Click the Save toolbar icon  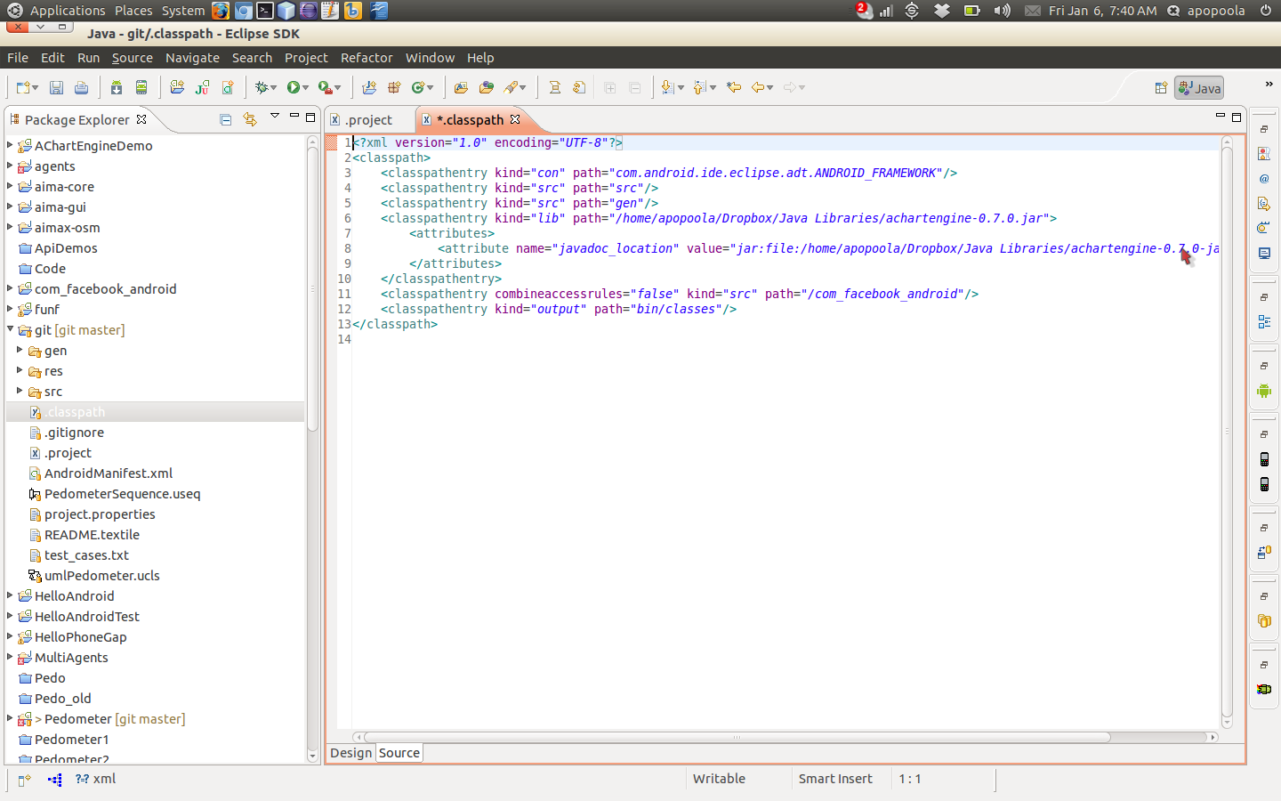[x=56, y=87]
